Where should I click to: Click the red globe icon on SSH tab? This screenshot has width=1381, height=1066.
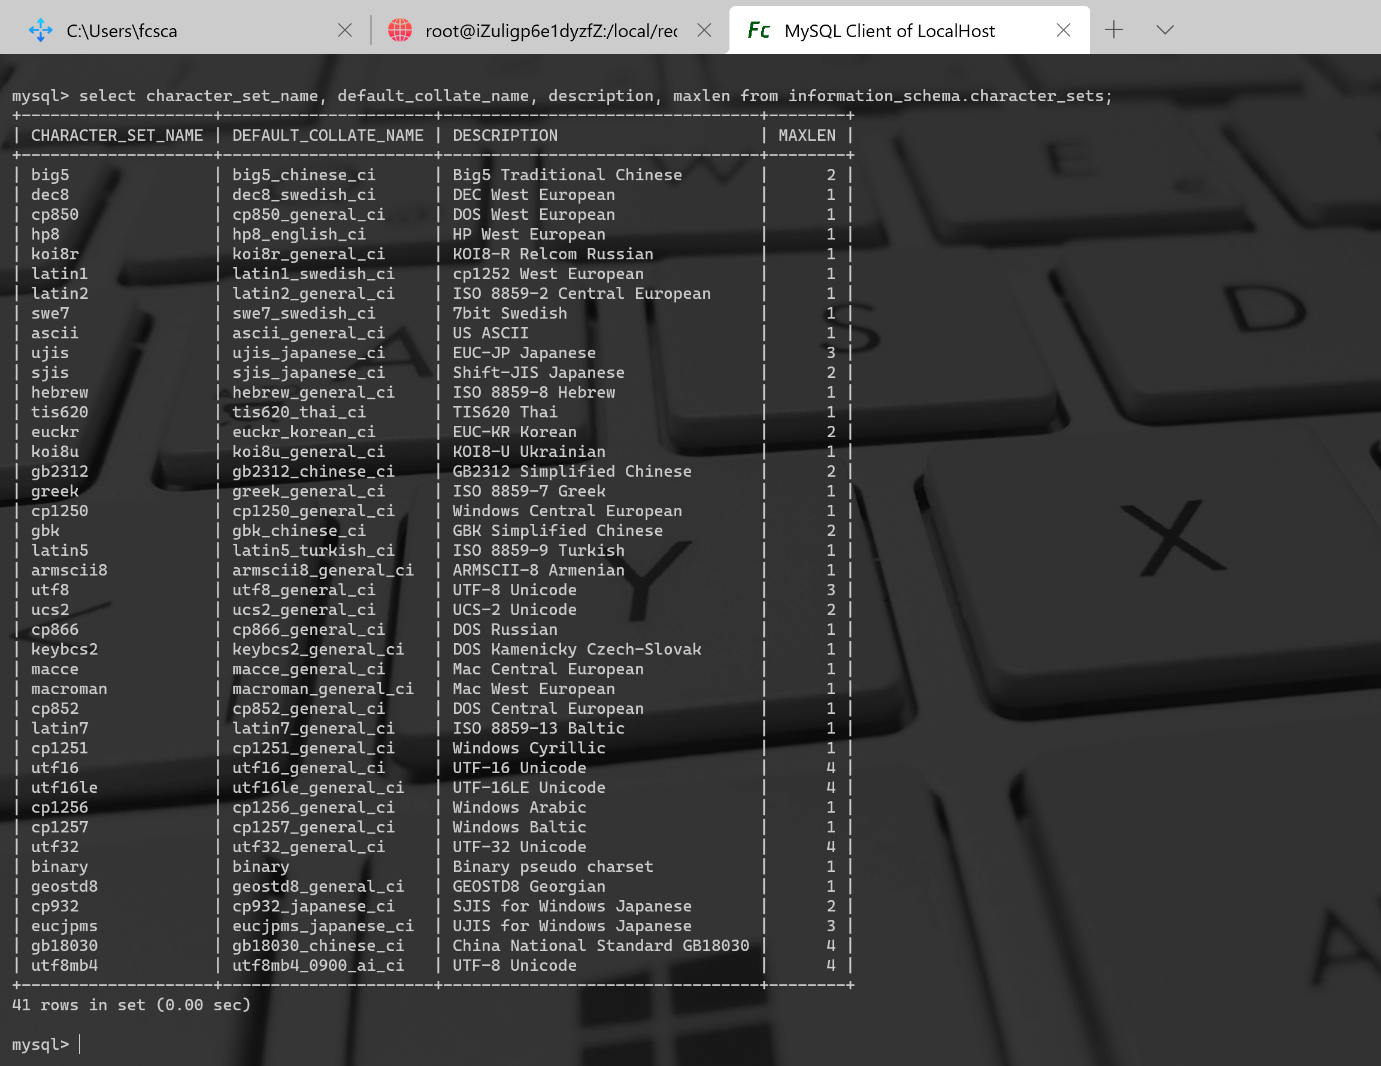[x=399, y=30]
